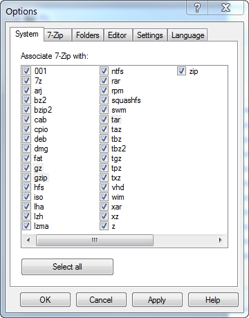The width and height of the screenshot is (249, 318).
Task: Uncheck the gz checkbox
Action: [x=26, y=168]
